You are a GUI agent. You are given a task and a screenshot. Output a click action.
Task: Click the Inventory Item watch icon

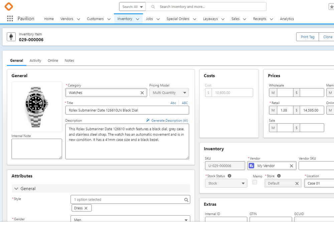point(11,37)
